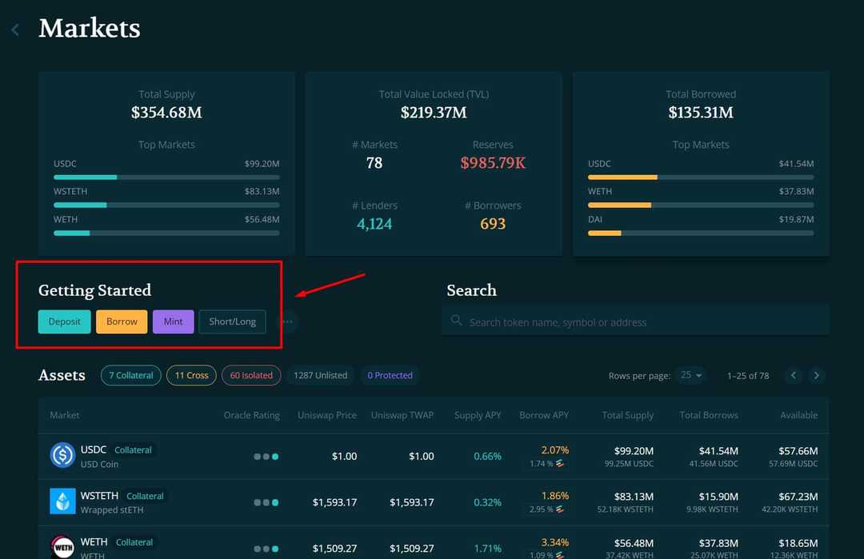864x559 pixels.
Task: Click the Oracle Rating dots for USDC
Action: [x=266, y=456]
